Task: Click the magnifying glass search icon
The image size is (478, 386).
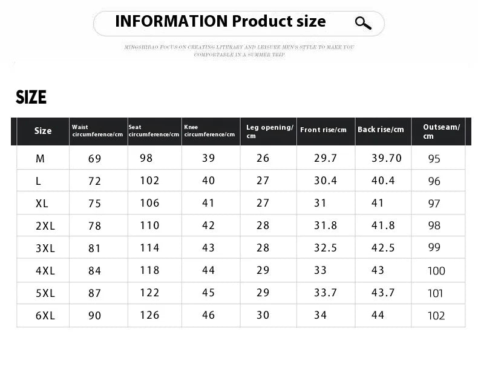Action: pos(363,23)
